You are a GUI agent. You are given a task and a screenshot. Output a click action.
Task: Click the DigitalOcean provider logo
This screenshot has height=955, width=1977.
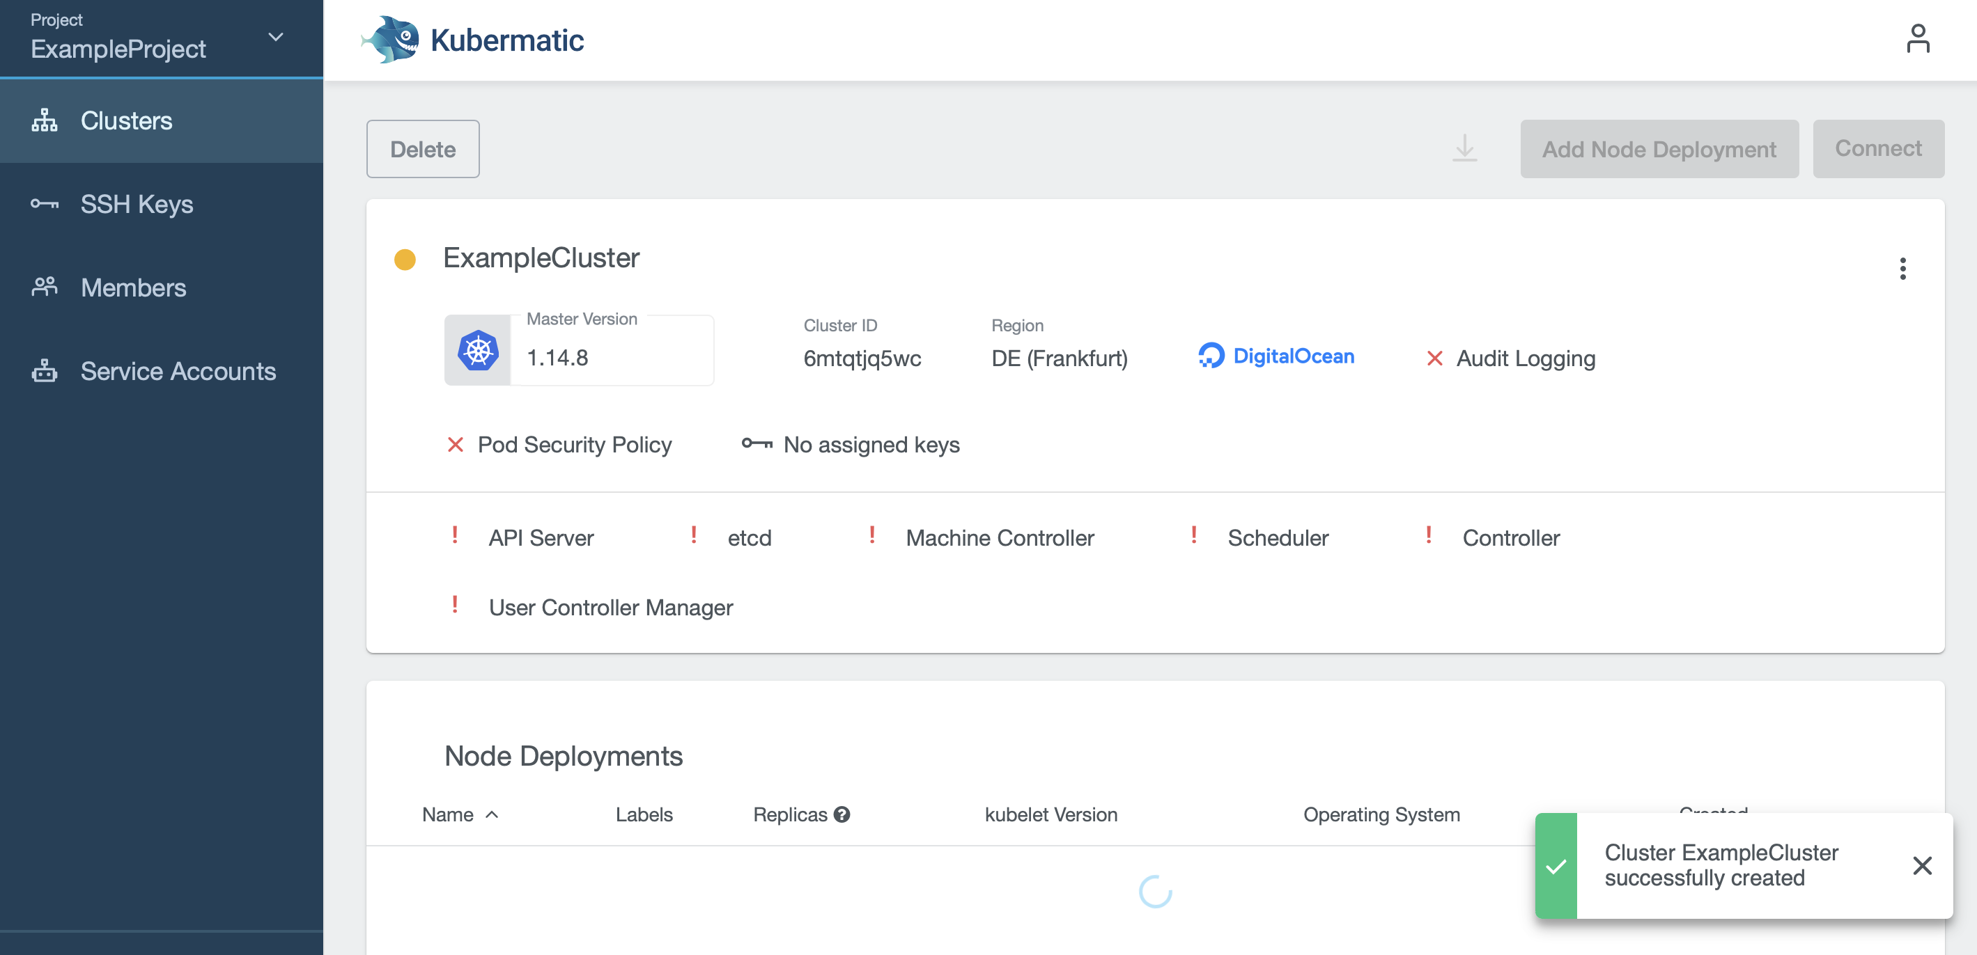pyautogui.click(x=1276, y=356)
